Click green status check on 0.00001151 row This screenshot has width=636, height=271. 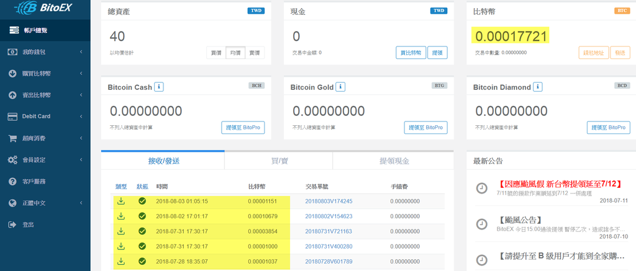click(x=142, y=201)
